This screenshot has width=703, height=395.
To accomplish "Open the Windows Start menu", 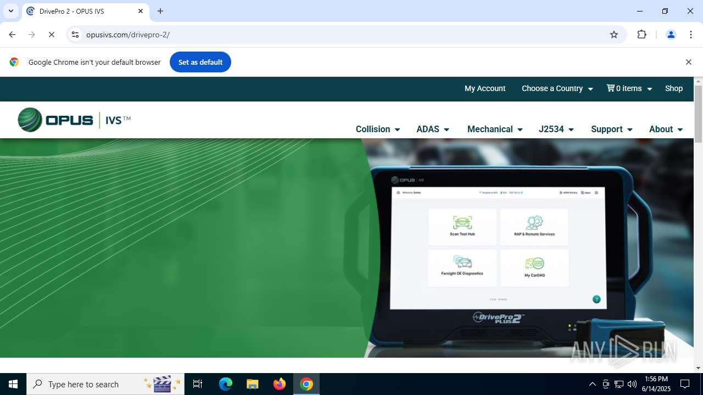I will pos(13,384).
